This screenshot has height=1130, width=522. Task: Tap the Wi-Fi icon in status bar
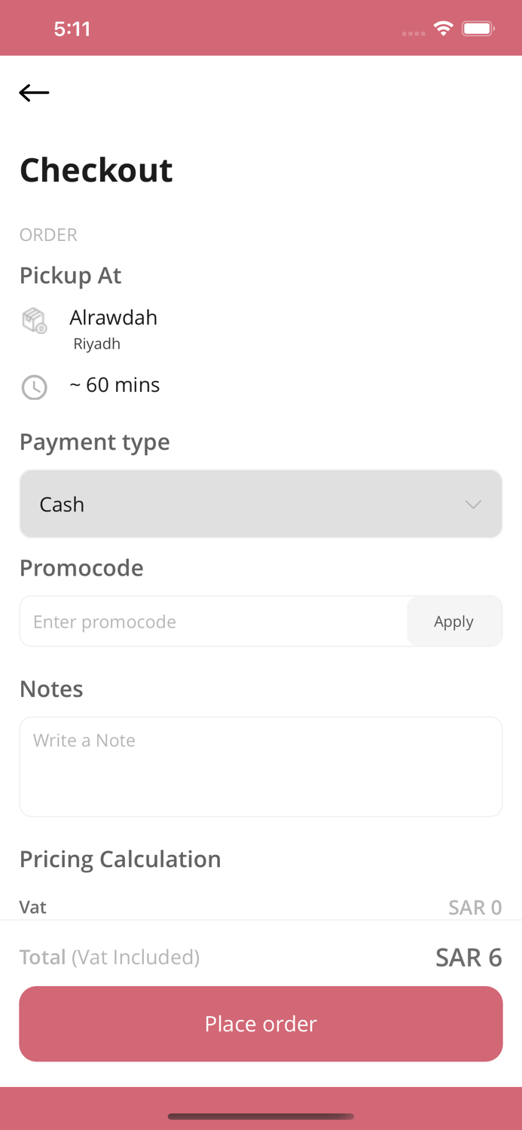(443, 28)
